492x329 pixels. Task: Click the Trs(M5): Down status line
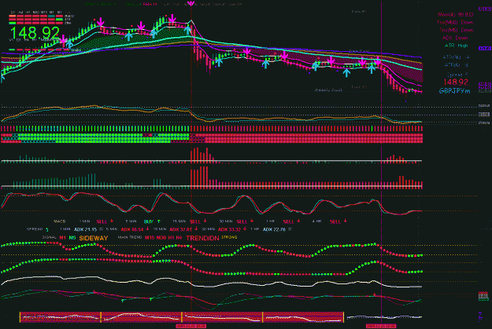point(456,30)
